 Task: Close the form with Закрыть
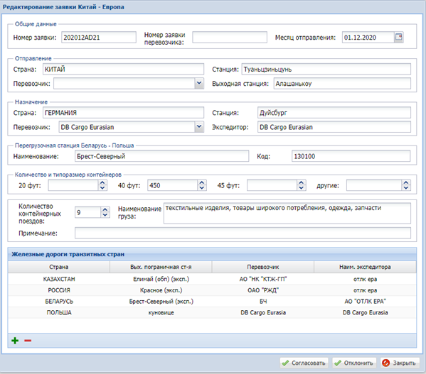(x=400, y=363)
